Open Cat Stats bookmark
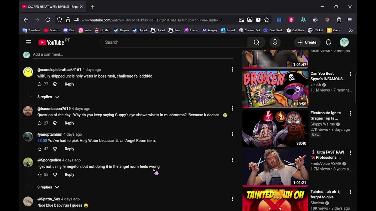The width and height of the screenshot is (376, 211). pos(295,30)
